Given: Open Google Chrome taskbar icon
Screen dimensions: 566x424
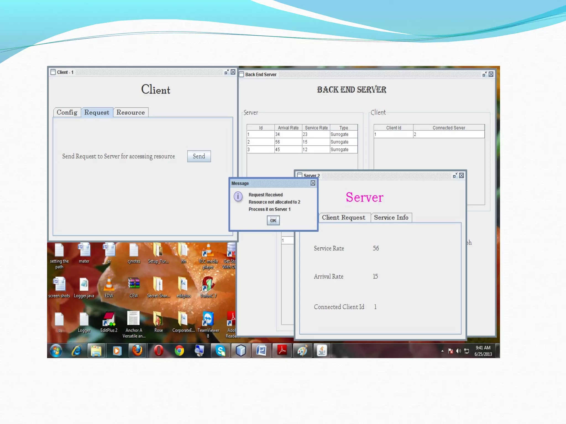Looking at the screenshot, I should click(x=179, y=351).
